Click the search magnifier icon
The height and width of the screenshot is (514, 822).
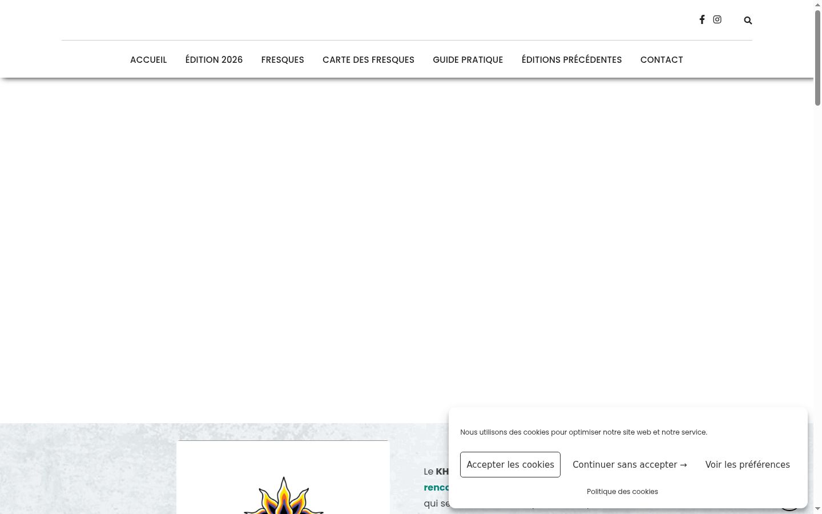click(x=748, y=21)
